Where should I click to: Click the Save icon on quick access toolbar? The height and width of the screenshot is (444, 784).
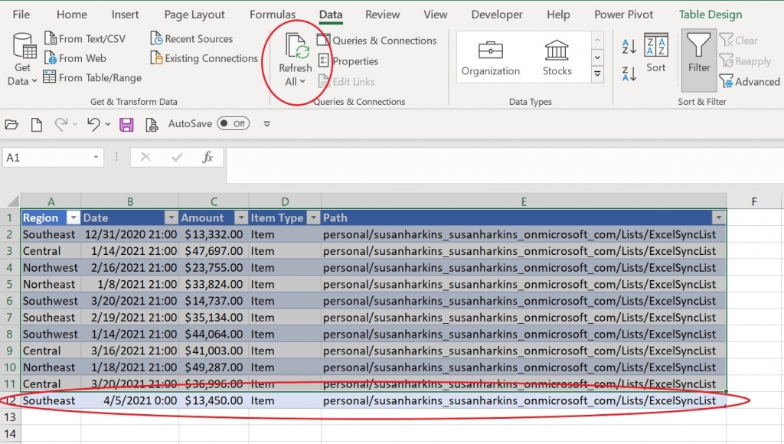tap(126, 123)
